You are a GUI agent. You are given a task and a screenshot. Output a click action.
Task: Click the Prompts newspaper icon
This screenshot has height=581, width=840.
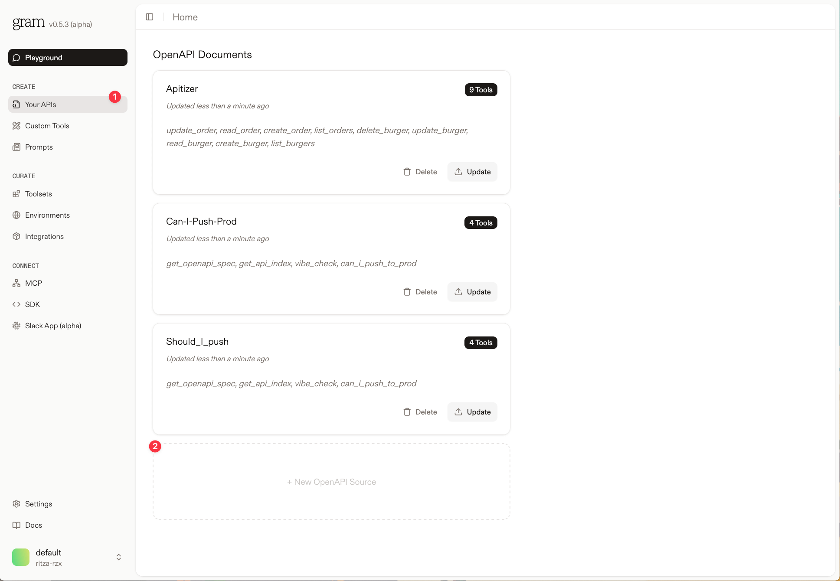click(x=16, y=147)
